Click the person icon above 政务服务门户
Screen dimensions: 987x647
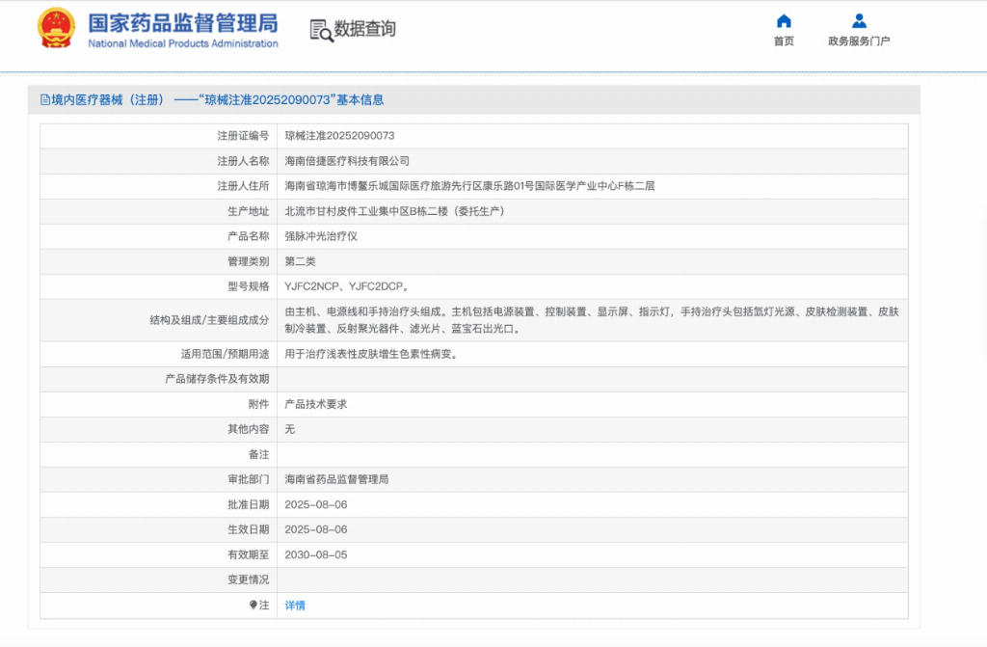[859, 20]
